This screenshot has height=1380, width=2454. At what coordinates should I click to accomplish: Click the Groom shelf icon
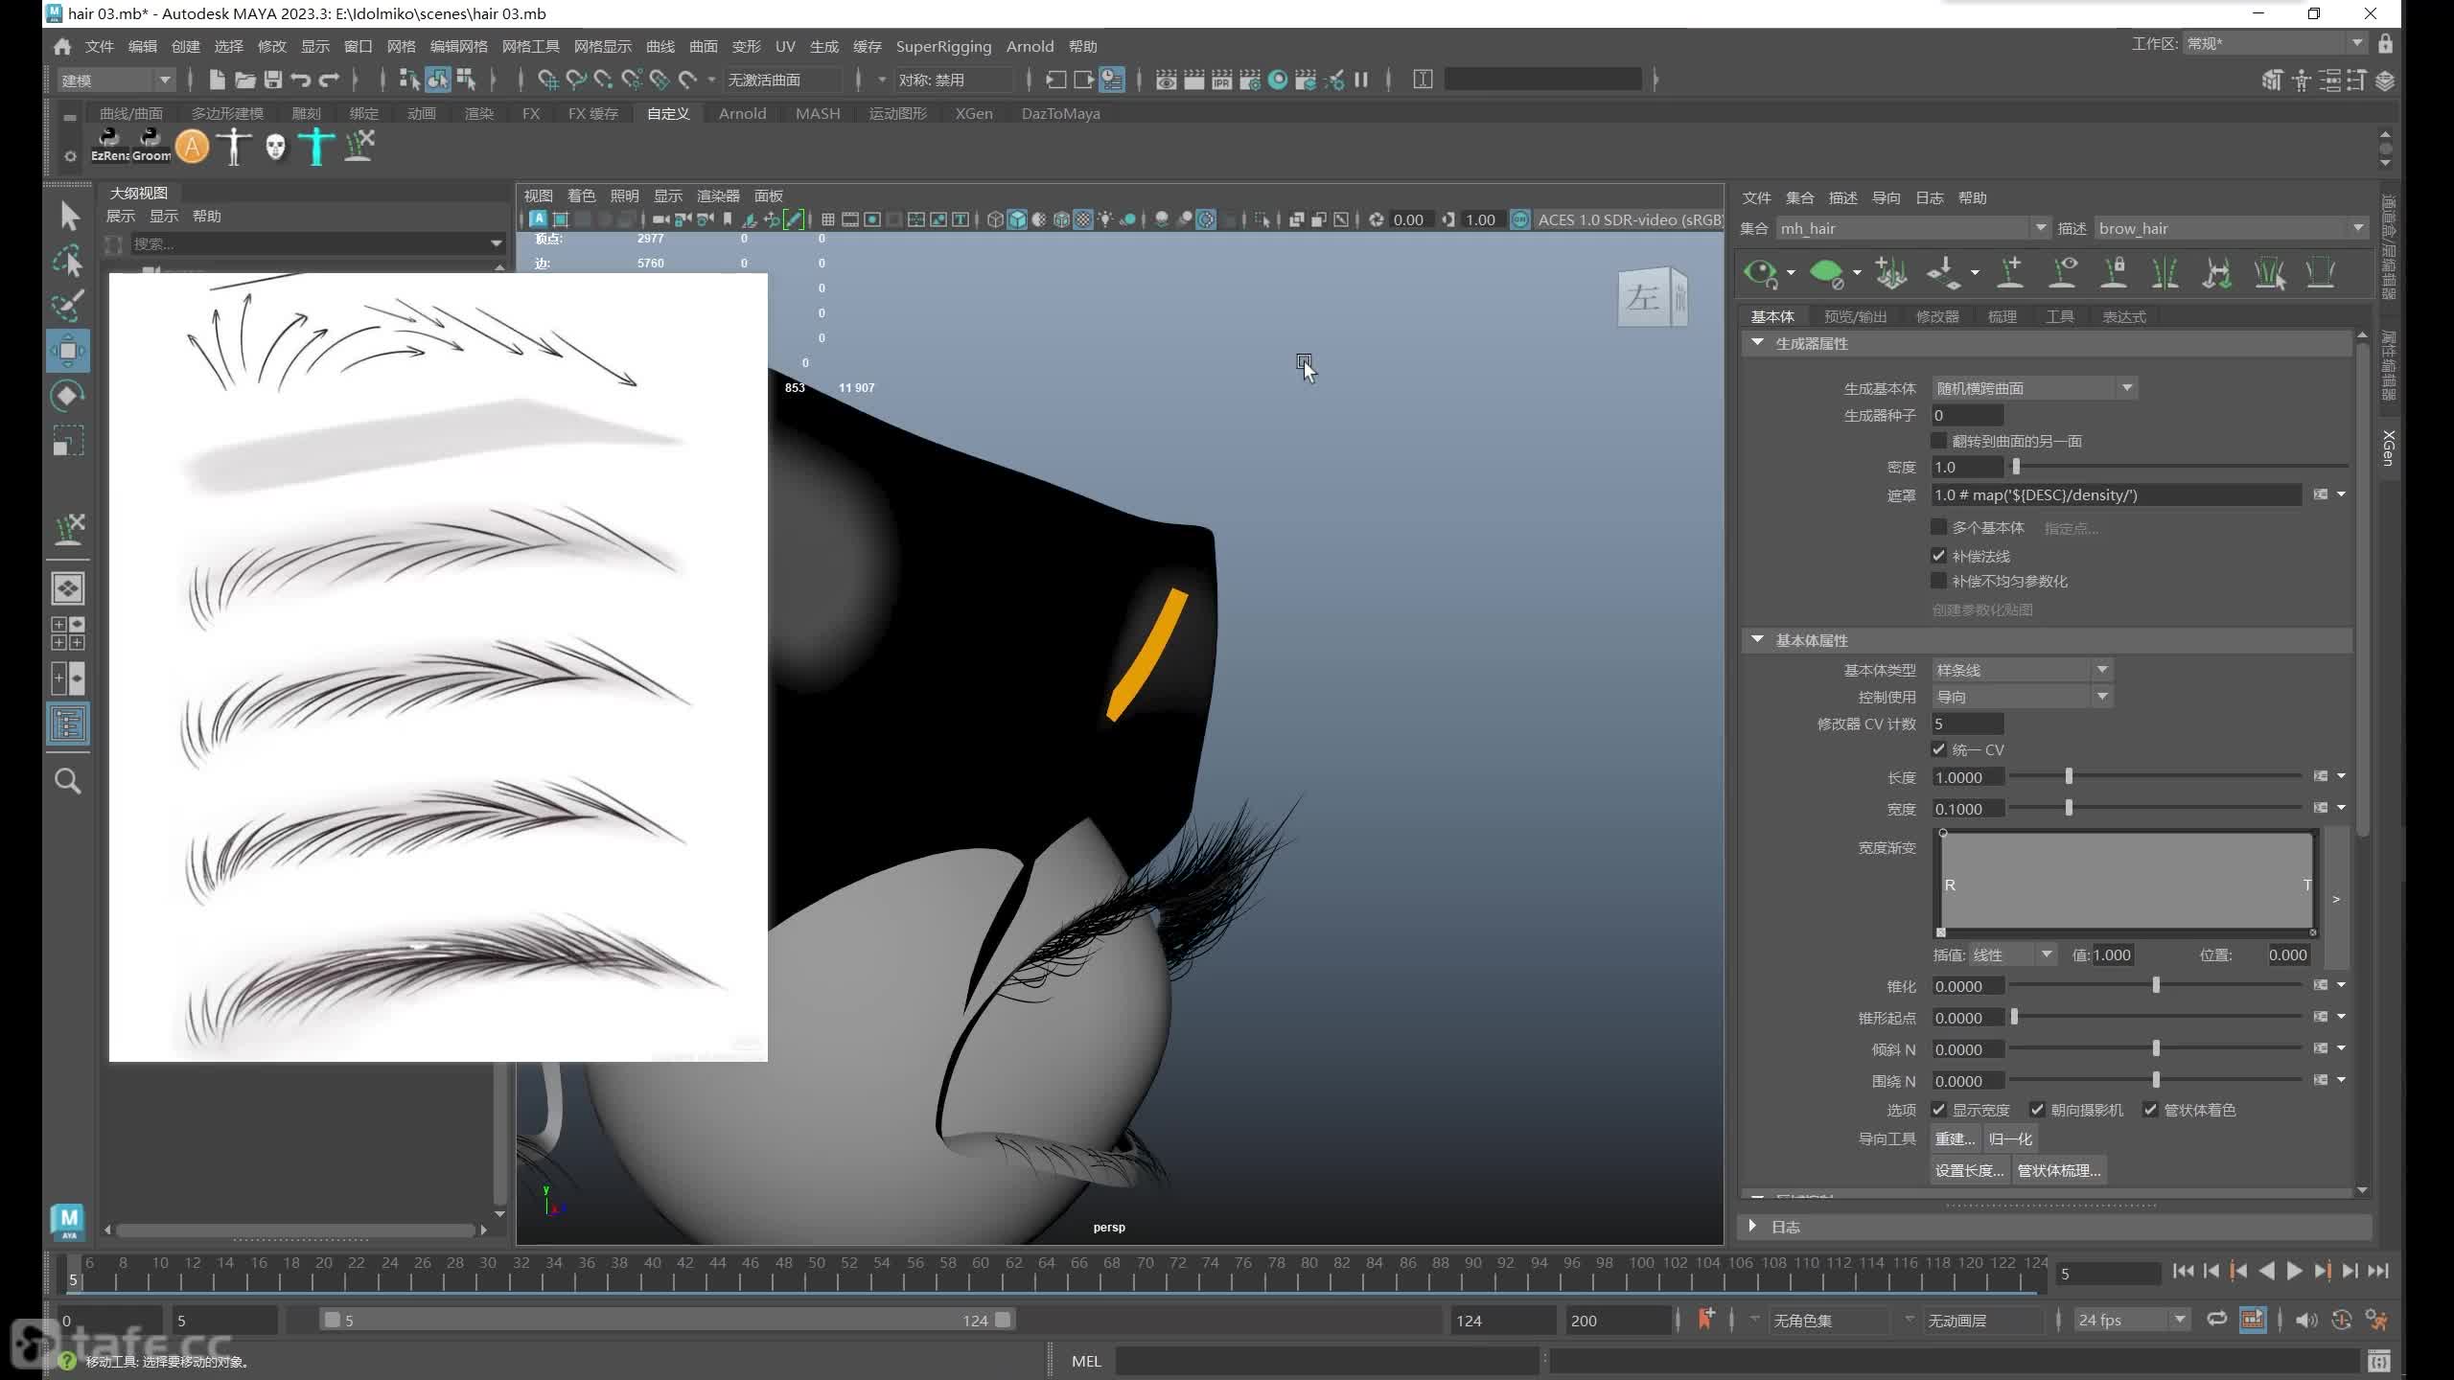(150, 146)
